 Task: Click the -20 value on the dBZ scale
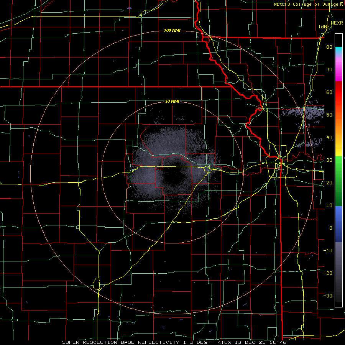coord(328,273)
